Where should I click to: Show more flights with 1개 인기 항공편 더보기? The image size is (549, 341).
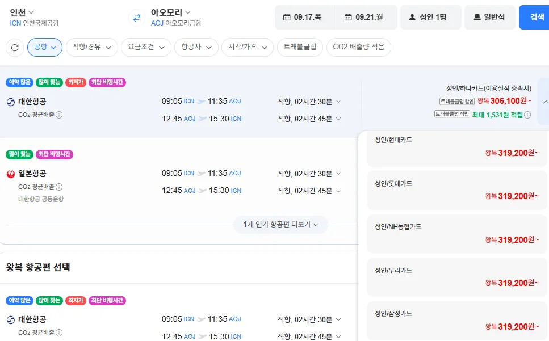point(281,225)
